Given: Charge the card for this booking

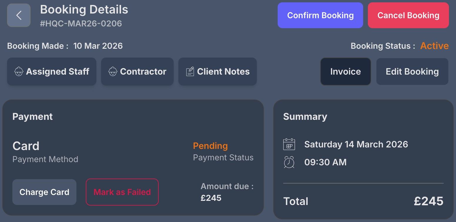Looking at the screenshot, I should pyautogui.click(x=44, y=192).
